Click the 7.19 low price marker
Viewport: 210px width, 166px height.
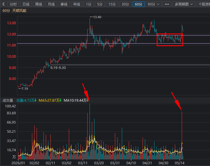(23, 89)
